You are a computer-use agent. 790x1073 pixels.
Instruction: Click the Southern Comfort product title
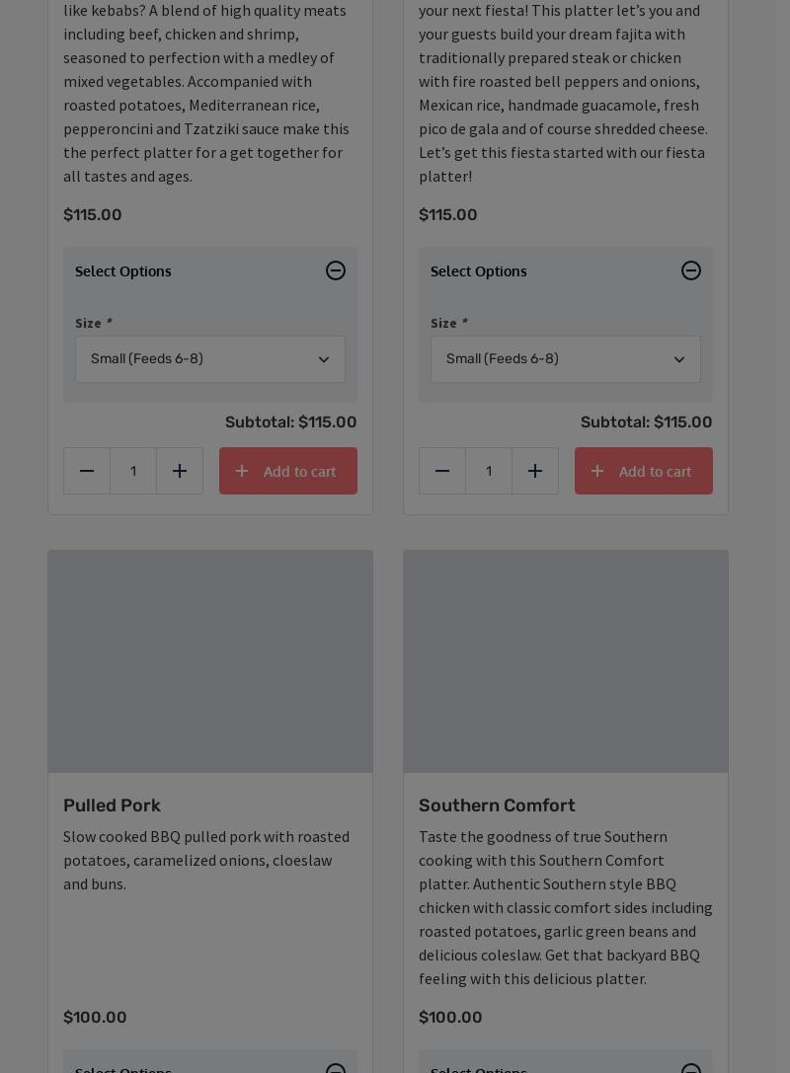(x=497, y=805)
